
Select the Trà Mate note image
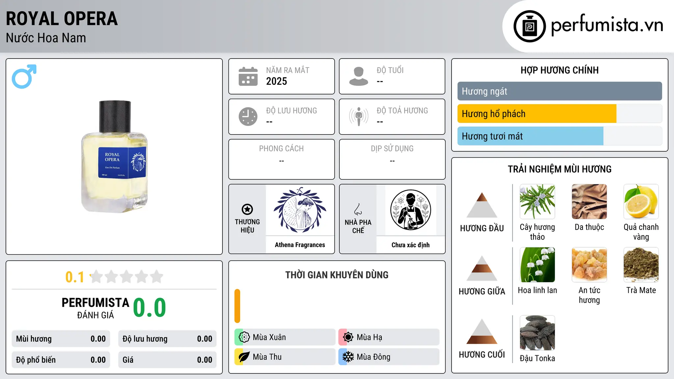pos(641,265)
